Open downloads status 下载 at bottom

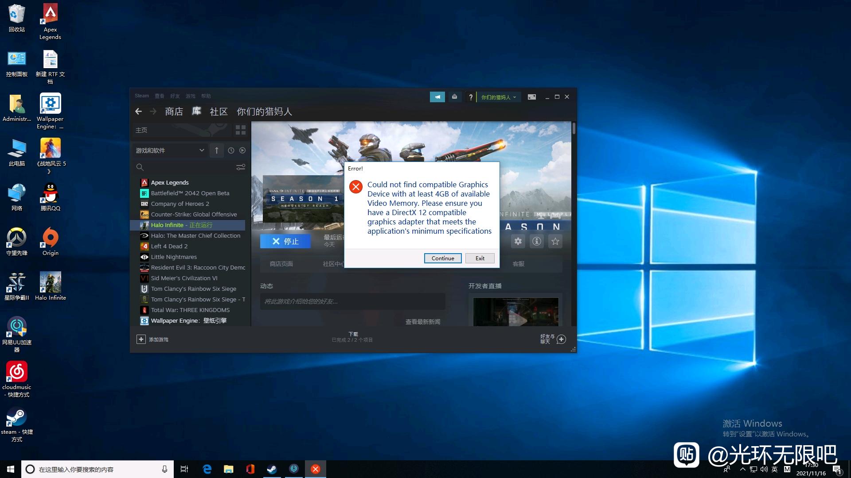pyautogui.click(x=352, y=337)
